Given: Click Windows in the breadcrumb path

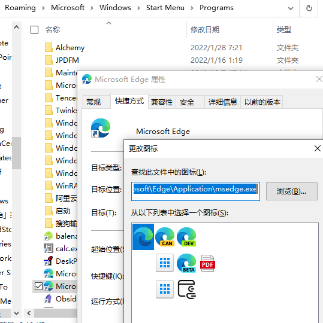Looking at the screenshot, I should point(115,8).
